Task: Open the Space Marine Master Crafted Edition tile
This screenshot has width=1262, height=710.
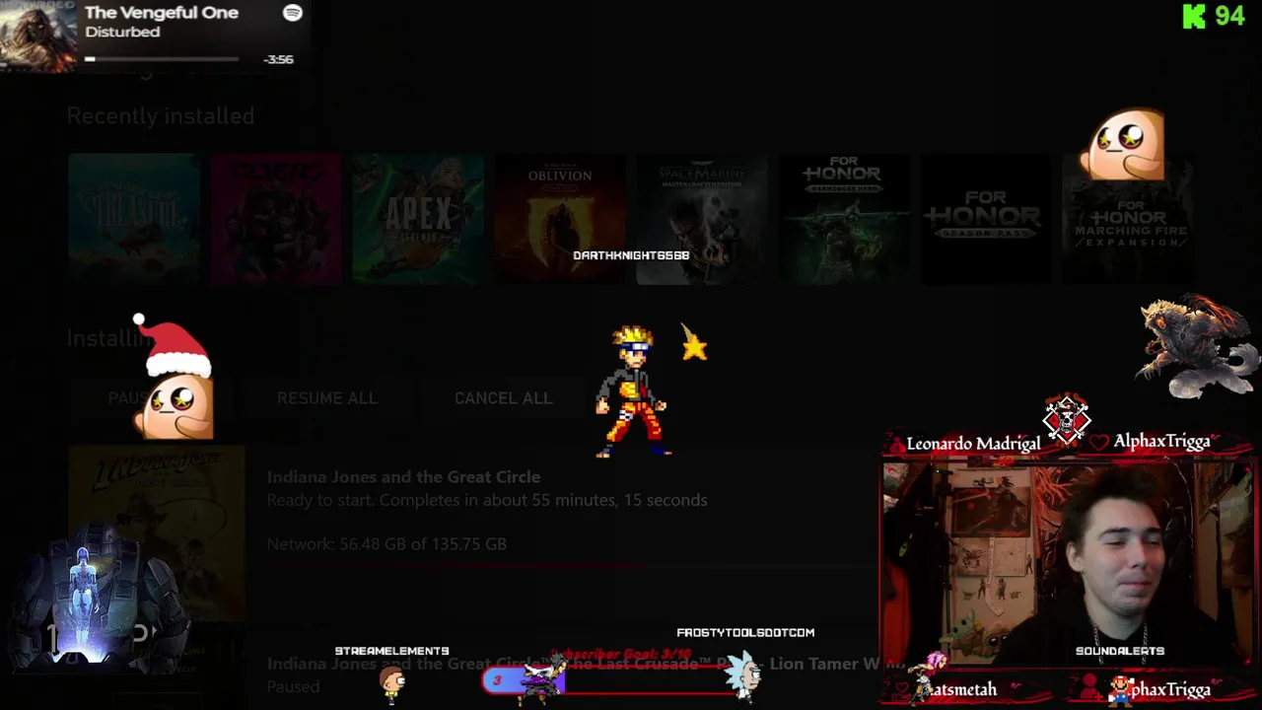Action: [x=702, y=218]
